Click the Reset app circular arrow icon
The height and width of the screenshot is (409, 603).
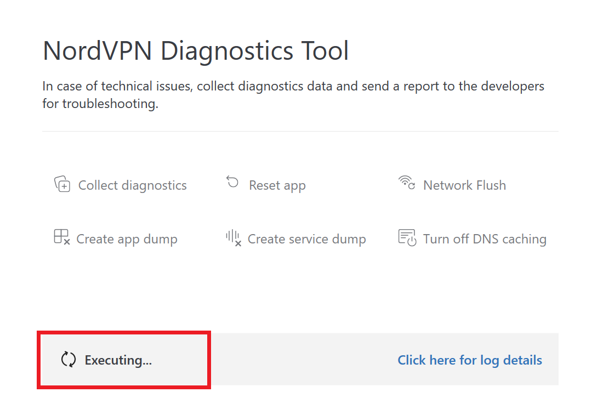pos(233,183)
